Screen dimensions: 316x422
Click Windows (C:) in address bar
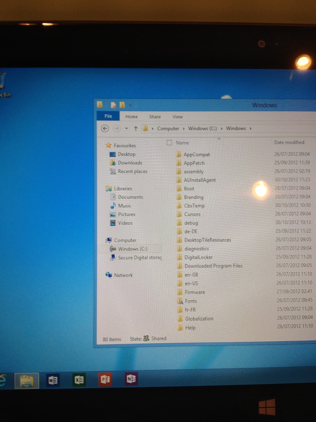pyautogui.click(x=202, y=129)
